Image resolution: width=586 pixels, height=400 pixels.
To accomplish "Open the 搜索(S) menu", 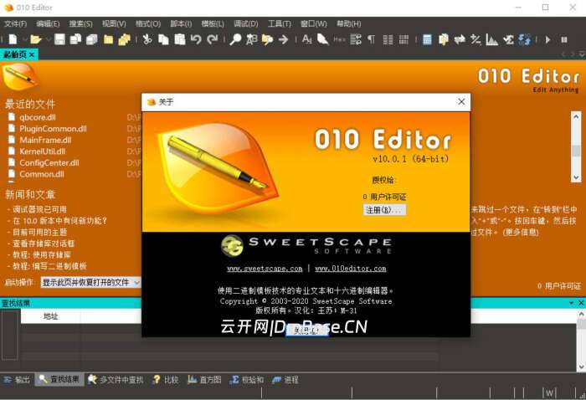I will [x=80, y=24].
